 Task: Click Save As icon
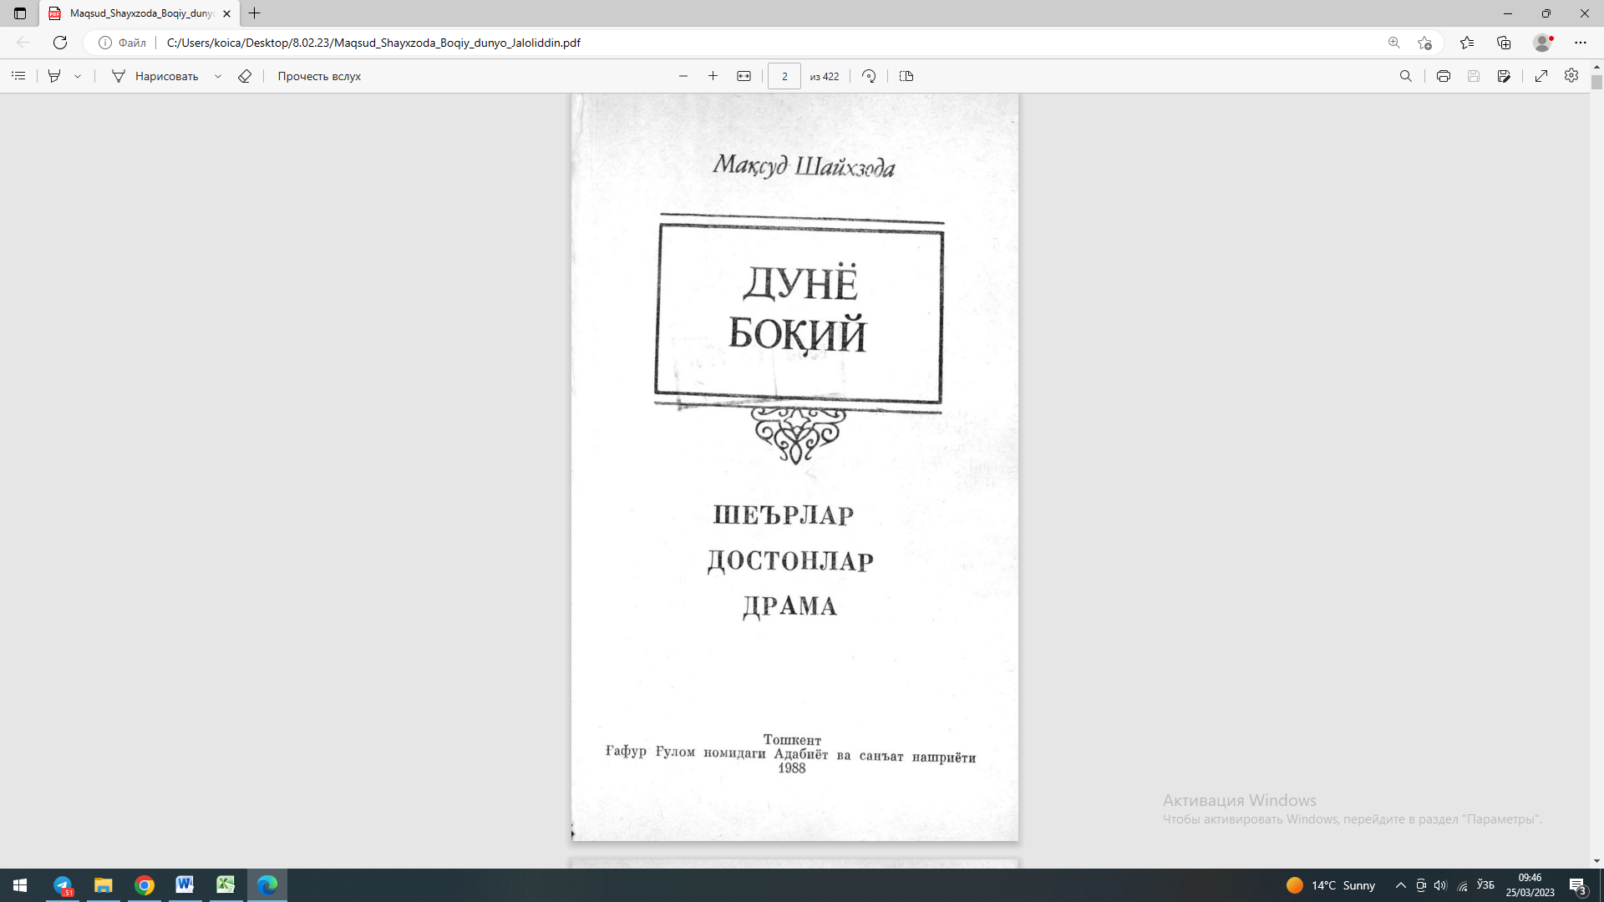pyautogui.click(x=1504, y=76)
